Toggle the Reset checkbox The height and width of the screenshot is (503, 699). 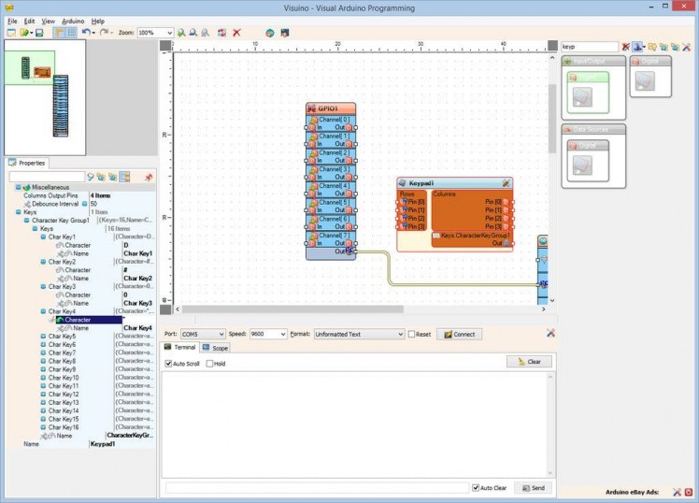[x=412, y=334]
